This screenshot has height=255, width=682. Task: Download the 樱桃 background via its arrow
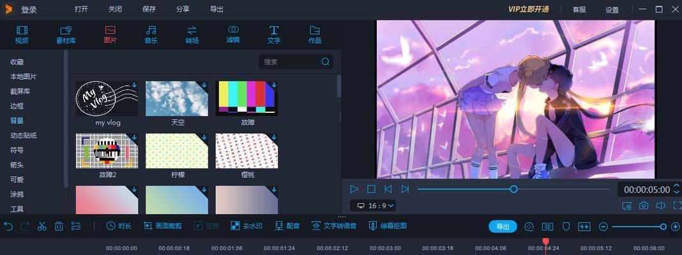[274, 137]
